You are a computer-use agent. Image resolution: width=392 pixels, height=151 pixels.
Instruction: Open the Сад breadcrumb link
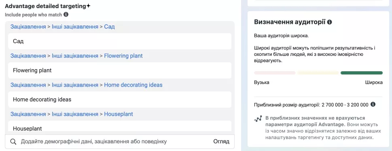(109, 27)
